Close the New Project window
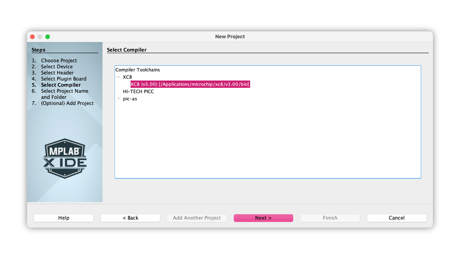The height and width of the screenshot is (259, 460). click(32, 37)
